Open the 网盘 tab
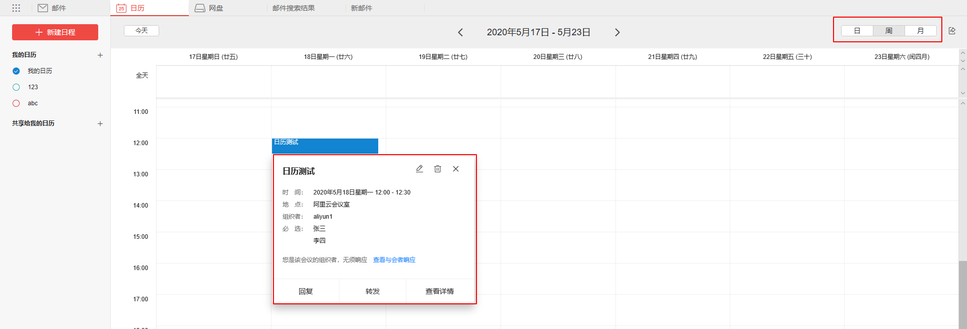The image size is (967, 329). [x=210, y=8]
